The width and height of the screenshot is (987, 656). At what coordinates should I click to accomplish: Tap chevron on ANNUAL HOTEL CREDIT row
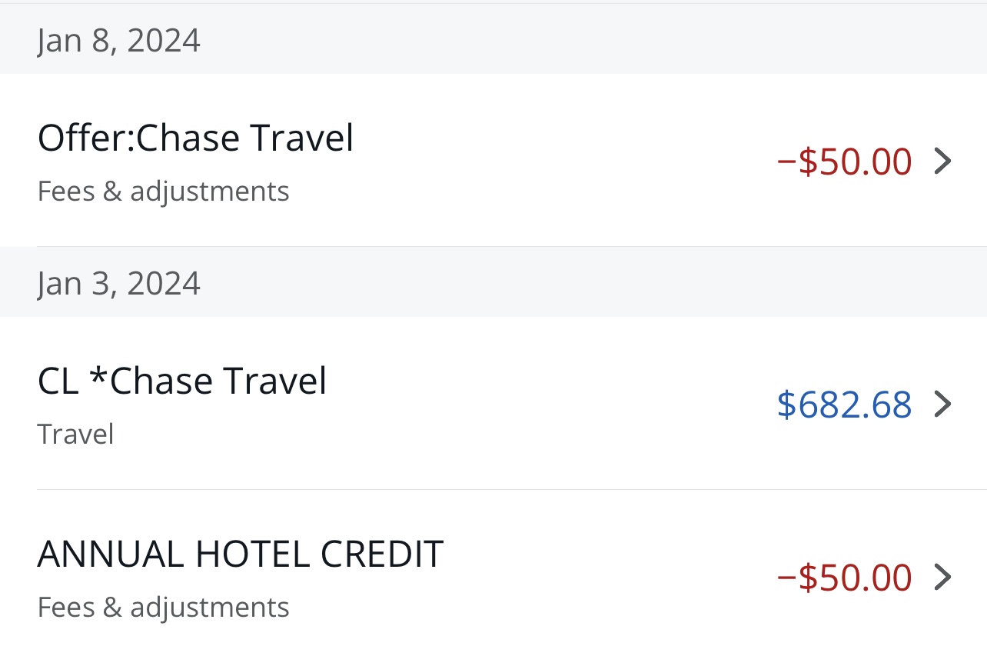pyautogui.click(x=942, y=578)
